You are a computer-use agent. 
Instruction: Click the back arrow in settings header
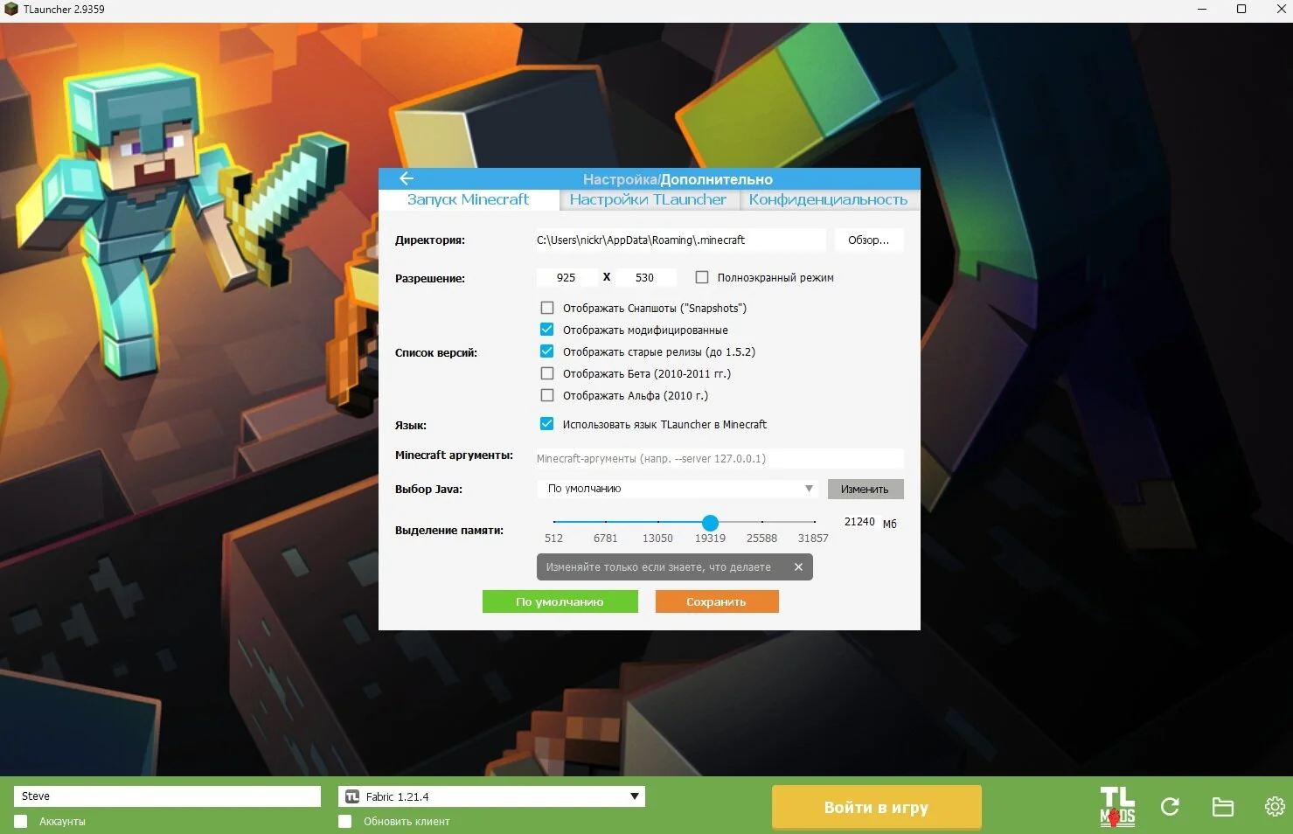(406, 178)
